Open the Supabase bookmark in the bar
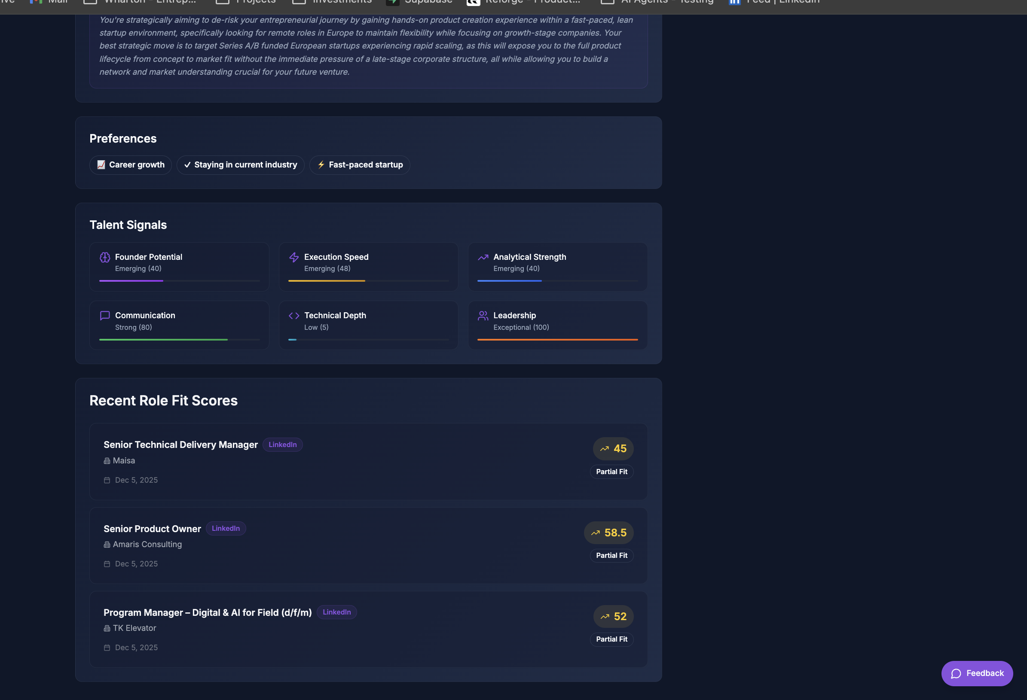Screen dimensions: 1027x700 click(x=420, y=2)
